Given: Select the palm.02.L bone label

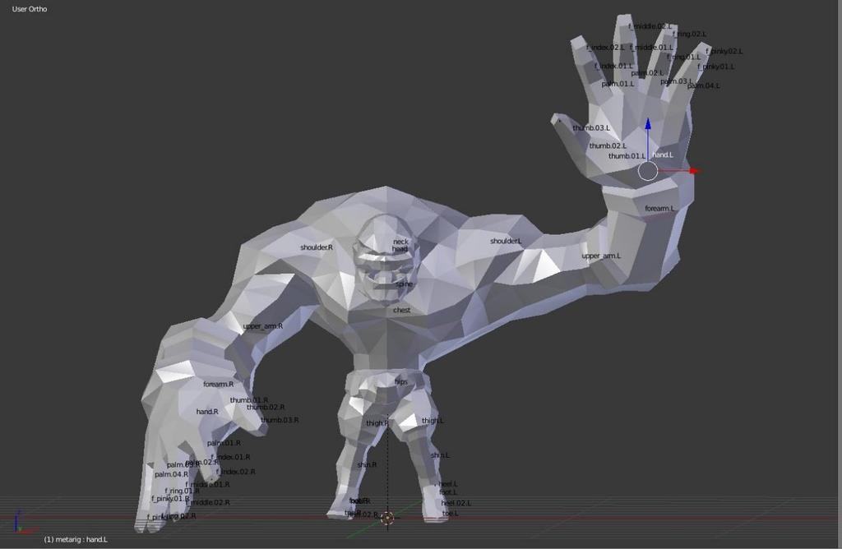Looking at the screenshot, I should 647,73.
